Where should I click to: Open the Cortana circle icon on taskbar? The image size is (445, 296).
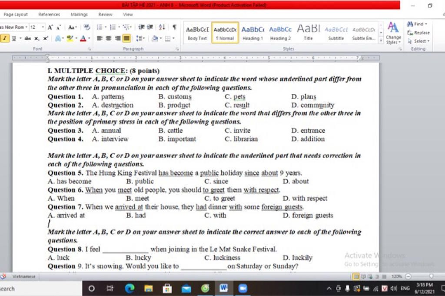(91, 289)
